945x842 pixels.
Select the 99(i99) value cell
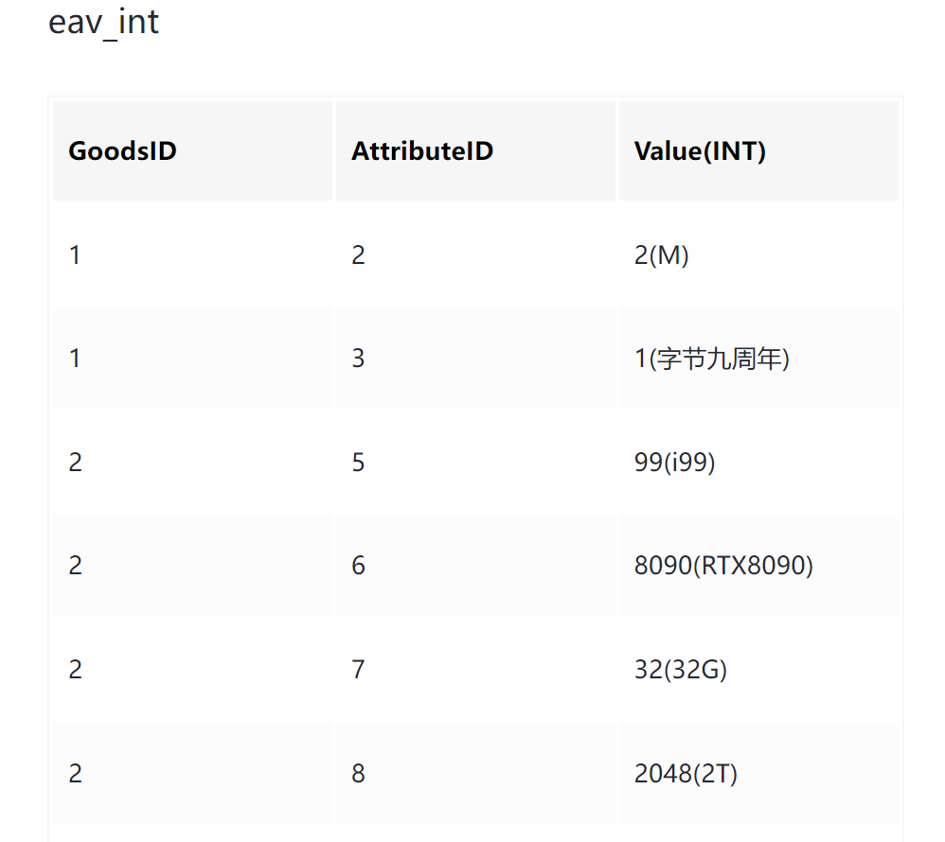point(674,463)
